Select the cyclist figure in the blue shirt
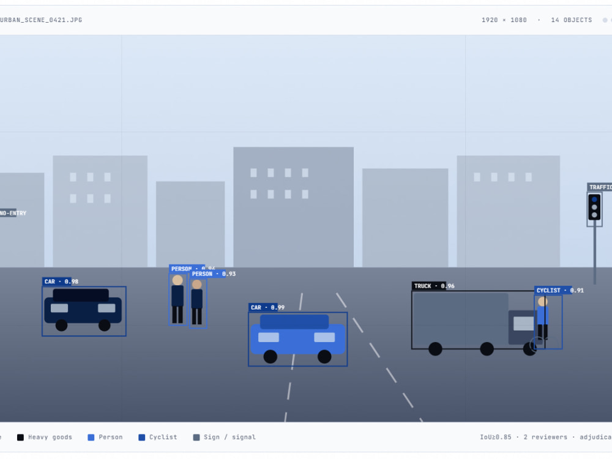This screenshot has height=459, width=612. click(x=543, y=318)
